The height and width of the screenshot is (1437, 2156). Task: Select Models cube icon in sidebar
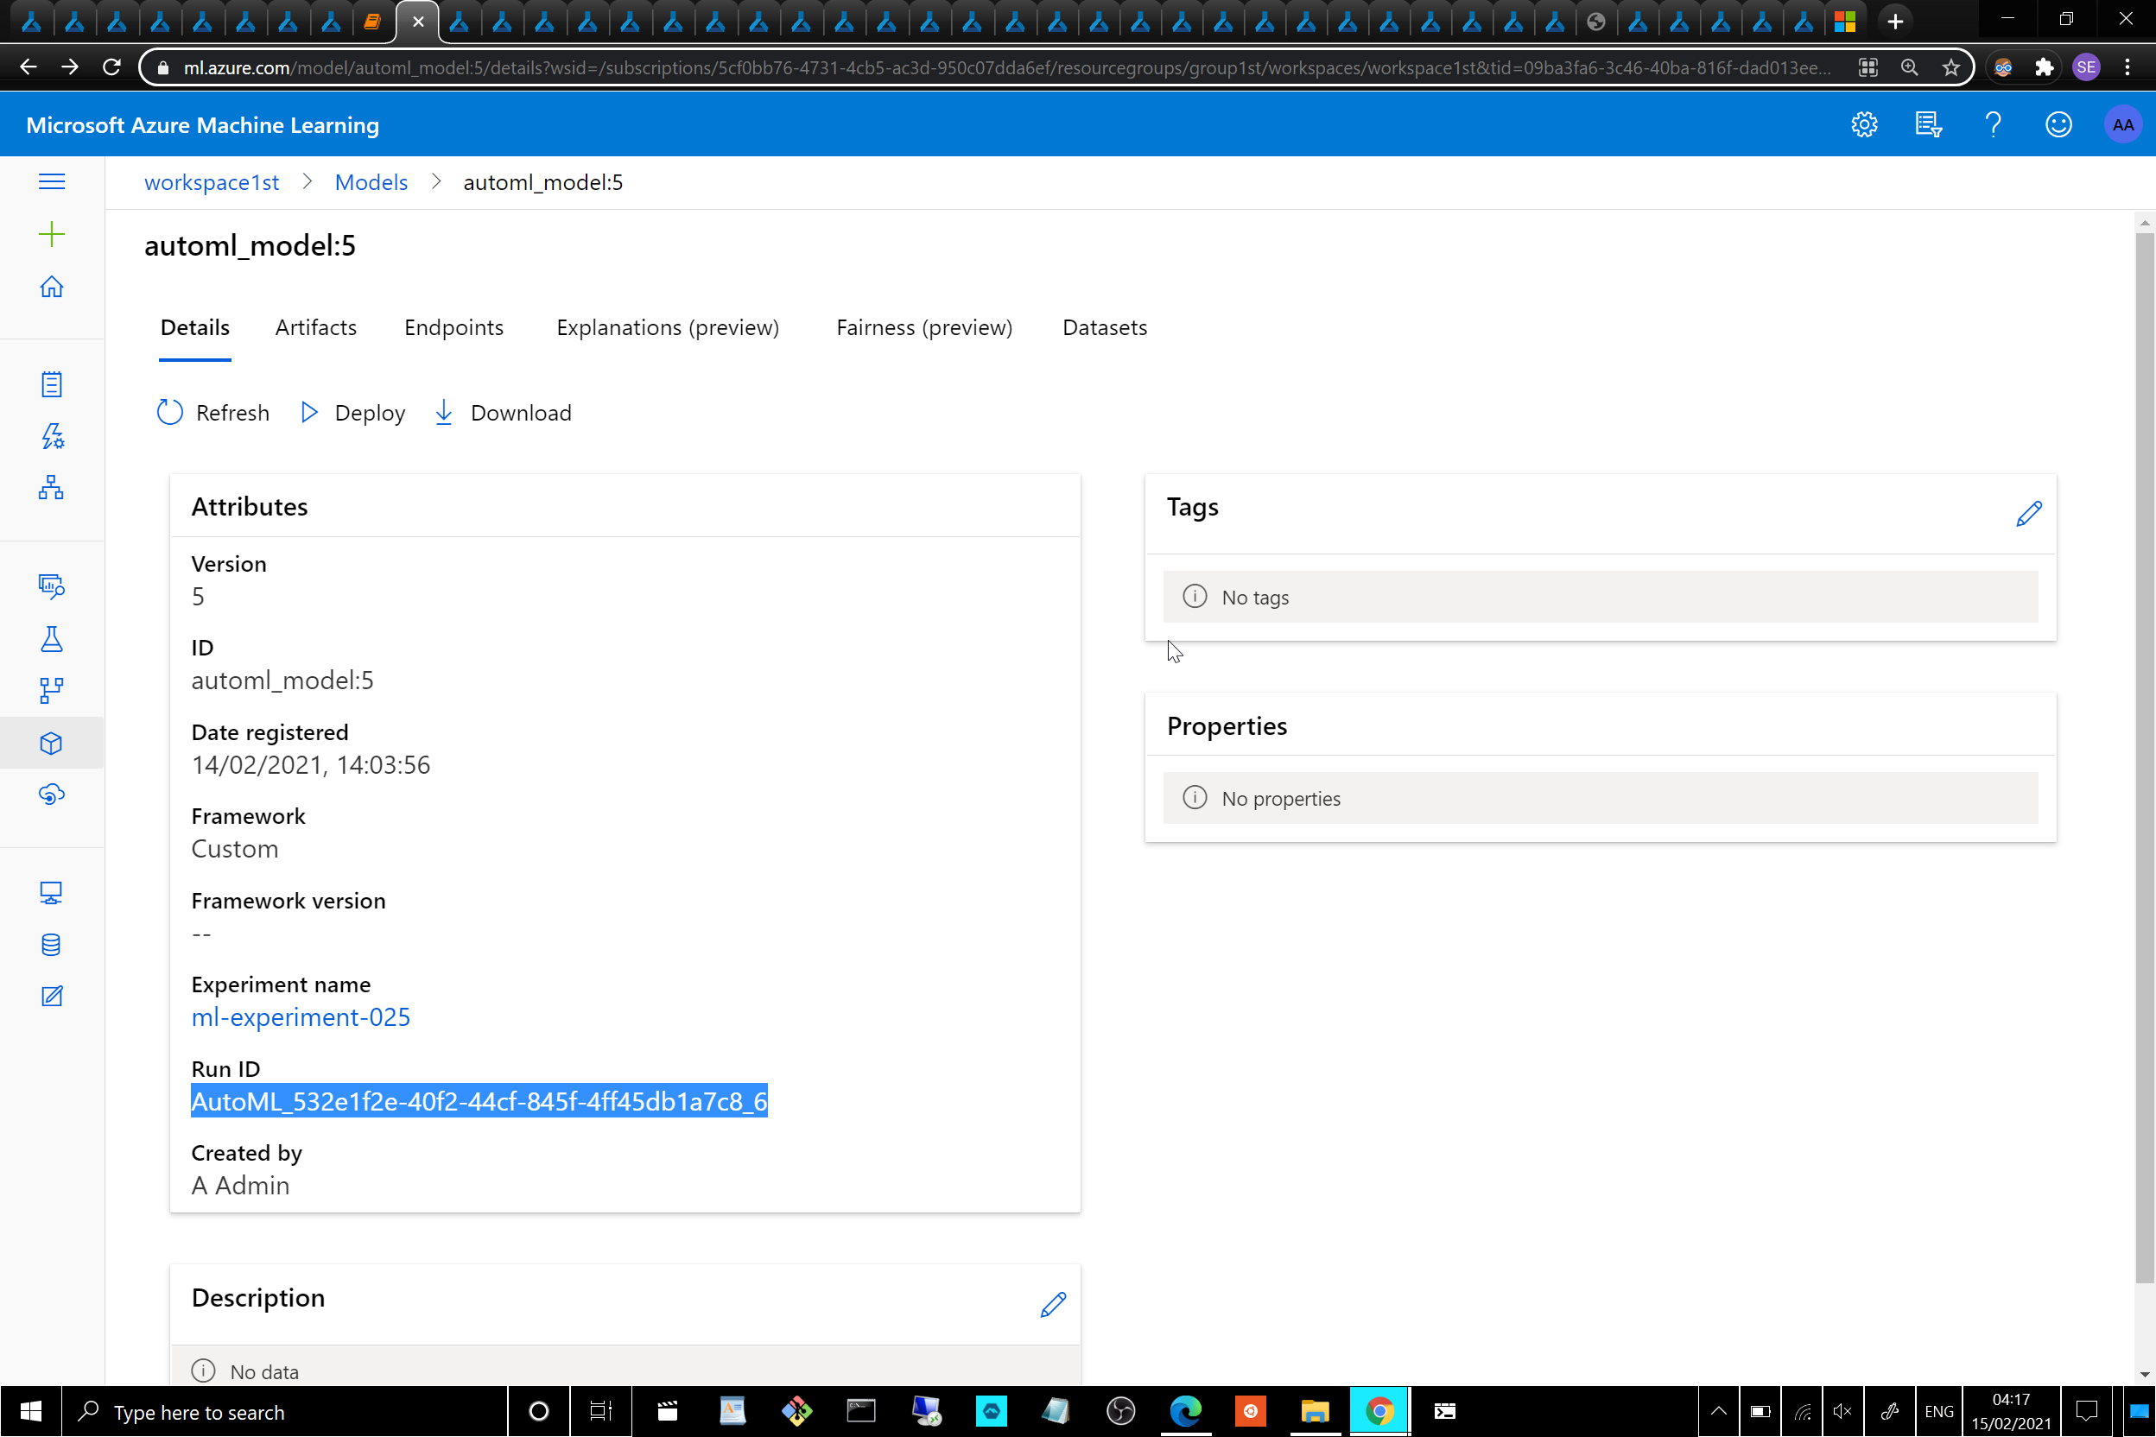tap(51, 743)
